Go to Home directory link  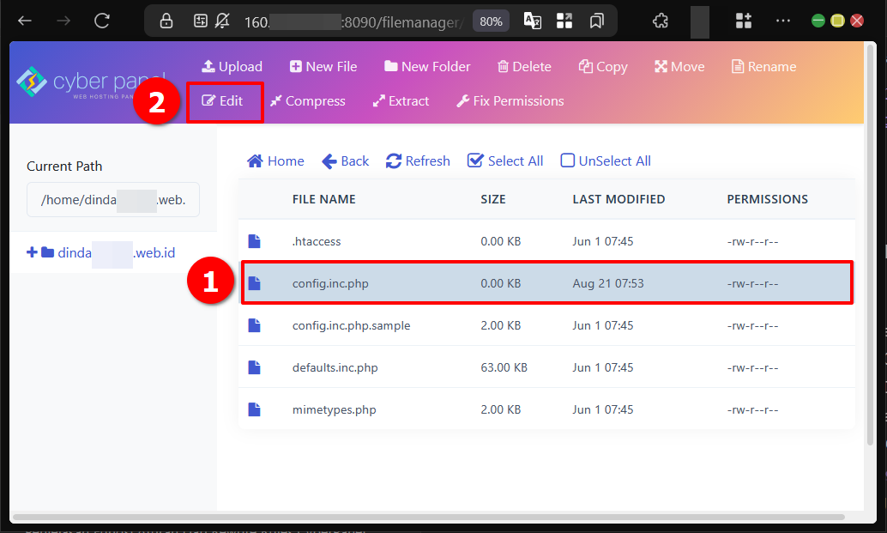point(275,161)
